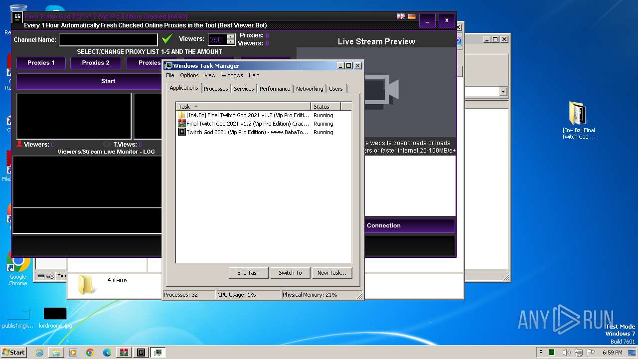The image size is (638, 359).
Task: Click the Switch To button
Action: pyautogui.click(x=290, y=273)
